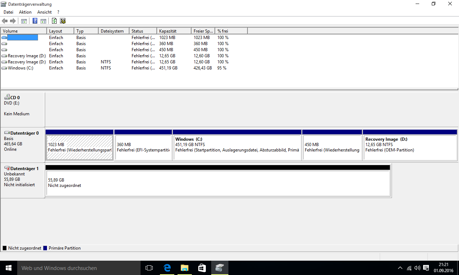Viewport: 459px width, 275px height.
Task: Open the Ansicht menu
Action: (44, 12)
